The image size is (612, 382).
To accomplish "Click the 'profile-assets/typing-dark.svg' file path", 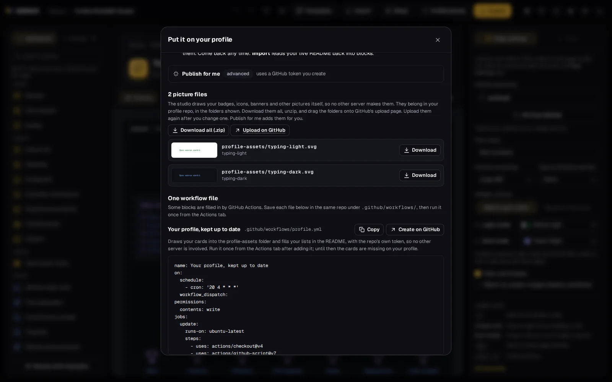I will (268, 172).
